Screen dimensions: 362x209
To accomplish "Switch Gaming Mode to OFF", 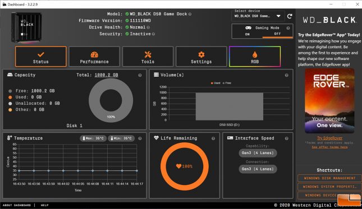I will click(277, 34).
